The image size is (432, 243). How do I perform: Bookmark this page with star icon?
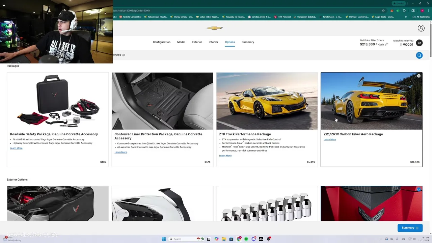[x=383, y=10]
